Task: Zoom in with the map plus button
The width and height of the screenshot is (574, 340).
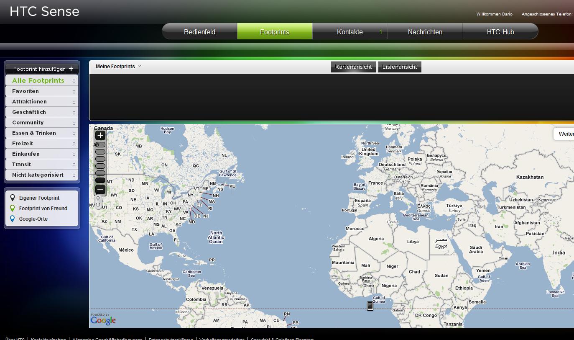Action: pos(100,135)
